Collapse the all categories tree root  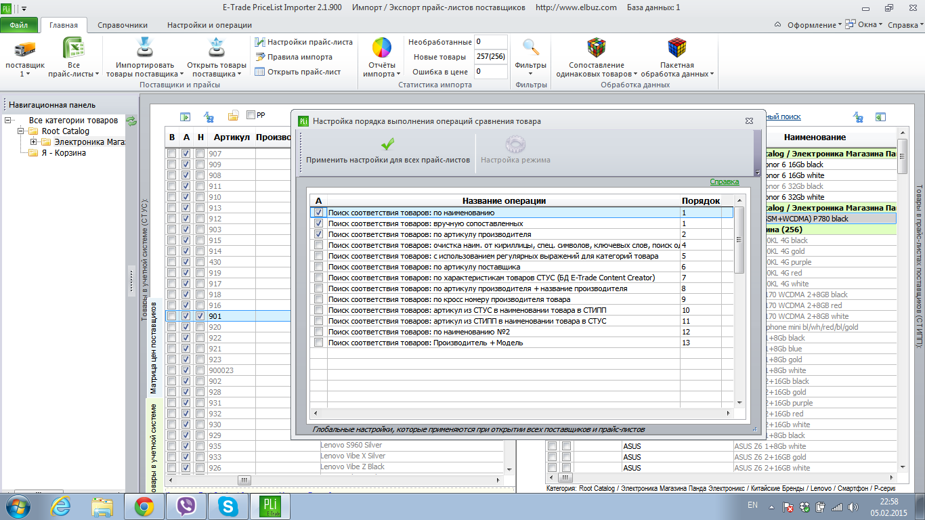(8, 121)
